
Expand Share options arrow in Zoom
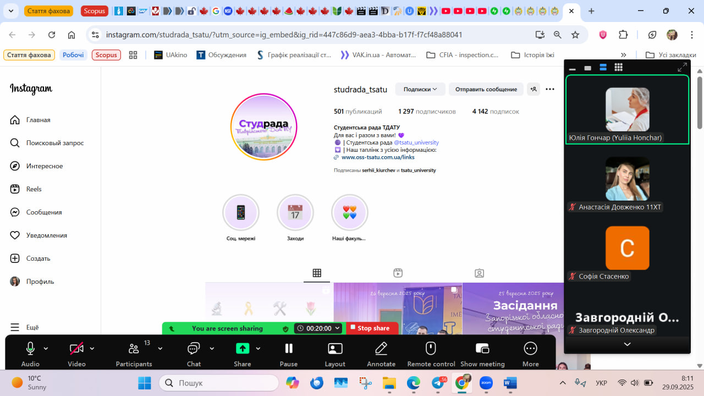tap(258, 348)
